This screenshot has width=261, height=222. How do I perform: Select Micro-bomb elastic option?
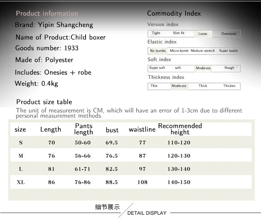click(x=179, y=51)
